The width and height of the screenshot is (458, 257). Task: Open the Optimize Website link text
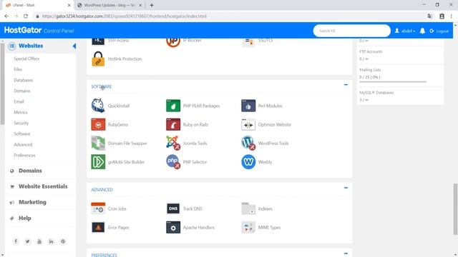point(275,124)
